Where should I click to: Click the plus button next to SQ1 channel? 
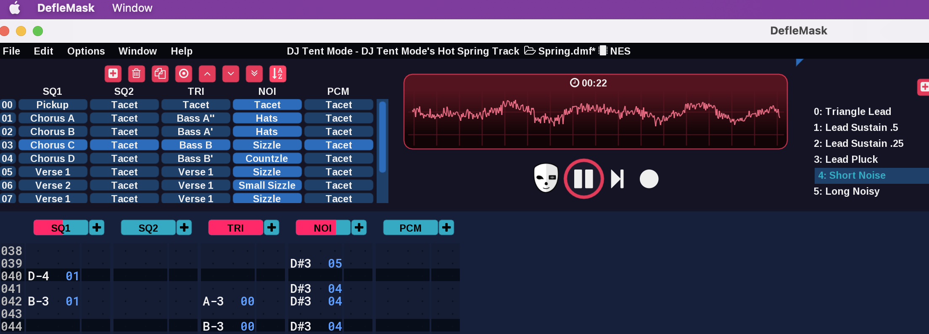(x=97, y=227)
